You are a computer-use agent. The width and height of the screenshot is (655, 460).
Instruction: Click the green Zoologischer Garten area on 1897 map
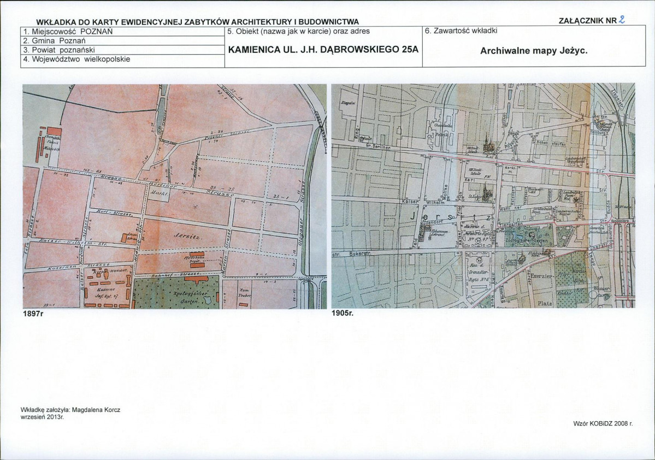[176, 292]
